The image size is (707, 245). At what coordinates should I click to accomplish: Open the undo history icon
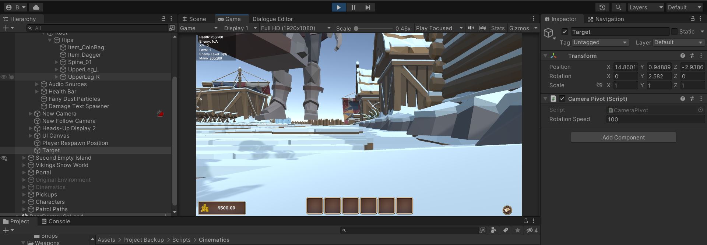point(602,7)
